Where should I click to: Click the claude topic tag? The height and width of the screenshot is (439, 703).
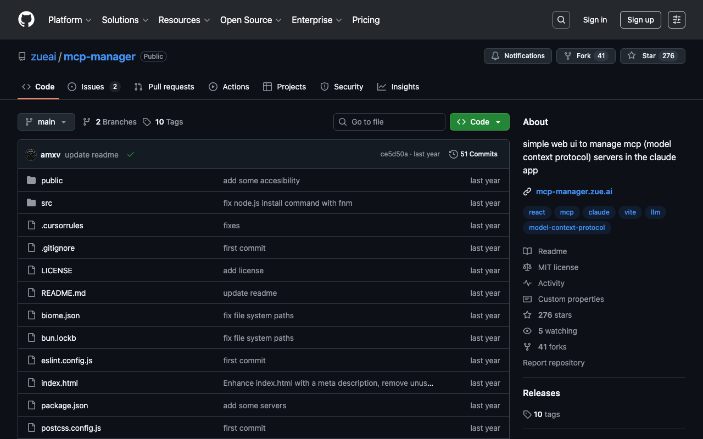(599, 212)
